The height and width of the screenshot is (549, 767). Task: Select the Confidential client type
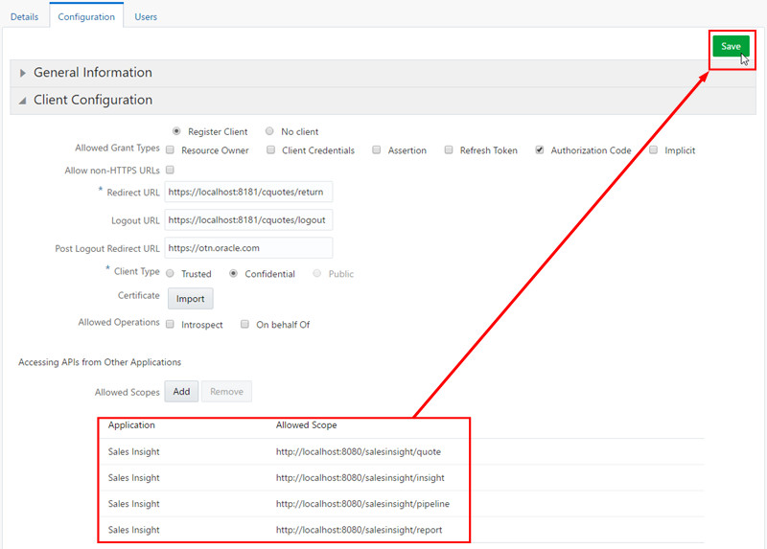233,273
